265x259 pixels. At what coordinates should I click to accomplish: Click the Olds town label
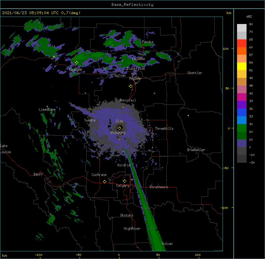click(x=119, y=121)
